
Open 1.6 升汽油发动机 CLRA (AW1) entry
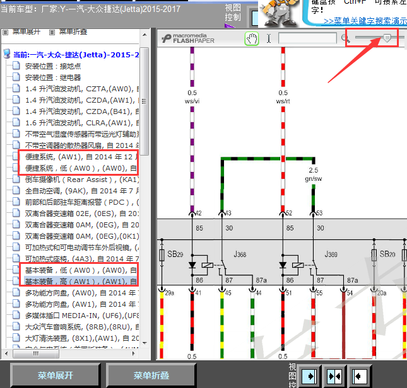click(82, 123)
